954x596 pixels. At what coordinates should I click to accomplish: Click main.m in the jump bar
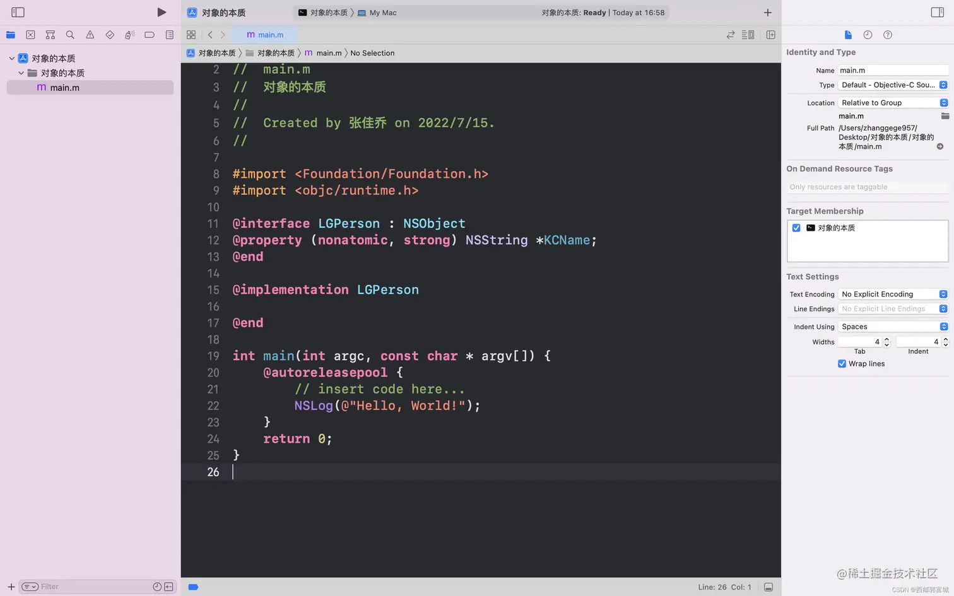tap(323, 53)
